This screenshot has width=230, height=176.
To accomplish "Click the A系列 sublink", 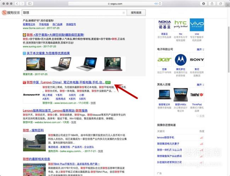I will (x=46, y=99).
